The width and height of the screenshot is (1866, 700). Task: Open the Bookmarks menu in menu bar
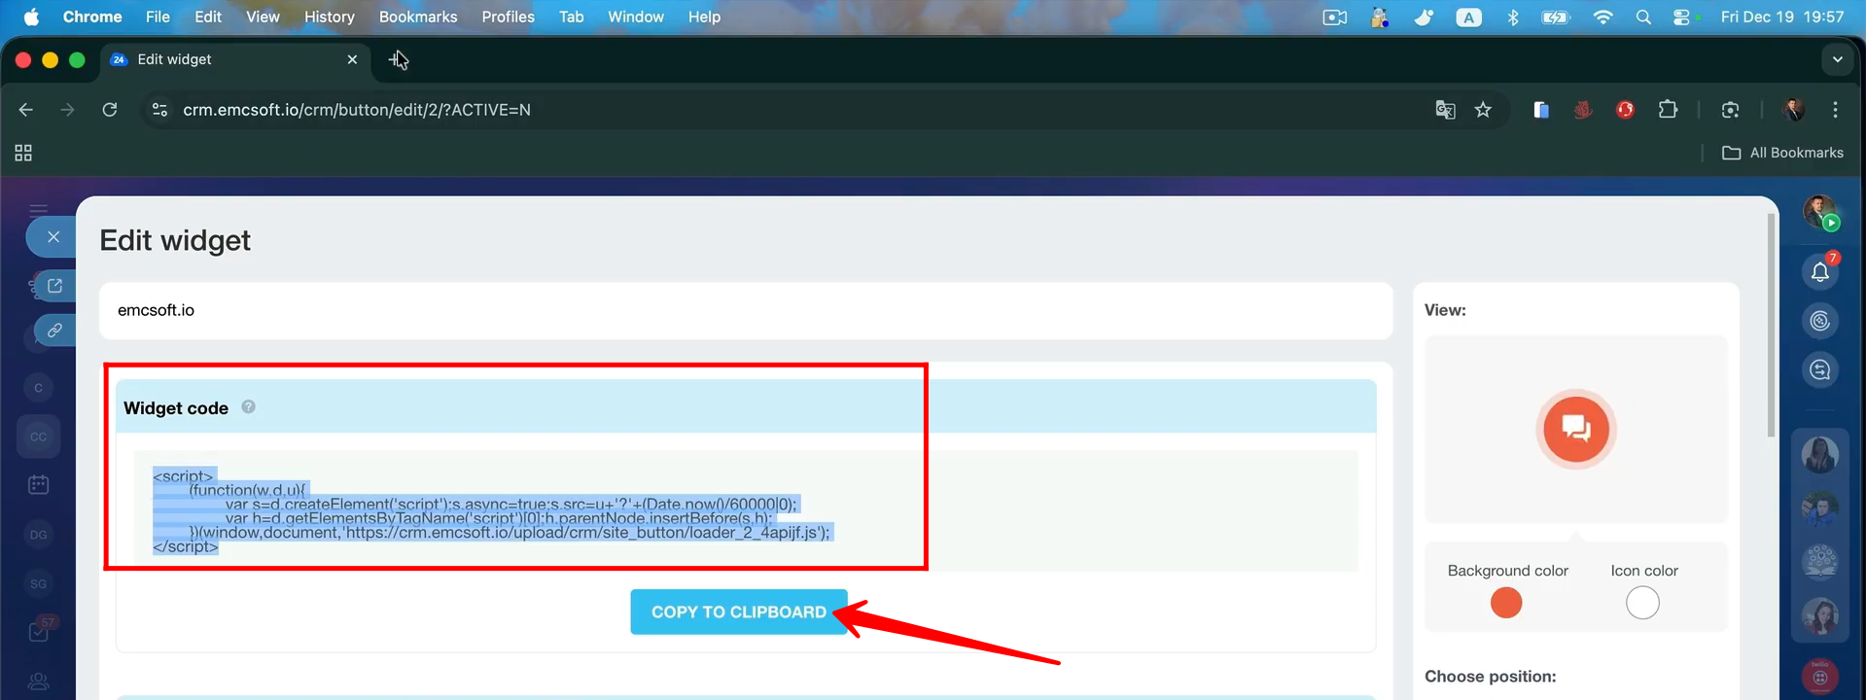(x=418, y=17)
